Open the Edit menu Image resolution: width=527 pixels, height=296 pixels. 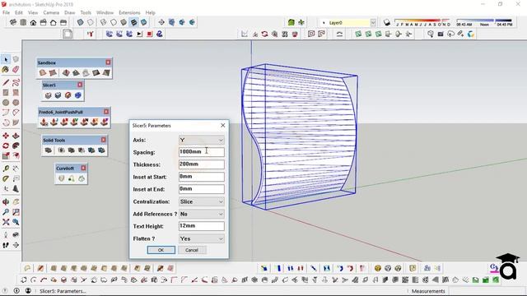click(19, 13)
